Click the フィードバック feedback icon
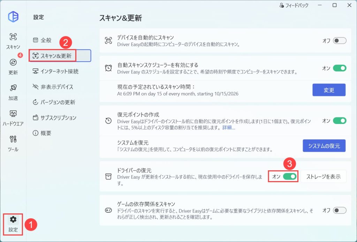Image resolution: width=357 pixels, height=242 pixels. [282, 5]
